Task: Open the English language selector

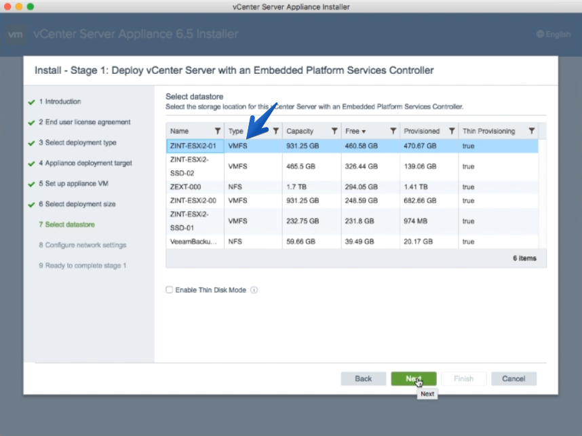Action: pyautogui.click(x=554, y=34)
